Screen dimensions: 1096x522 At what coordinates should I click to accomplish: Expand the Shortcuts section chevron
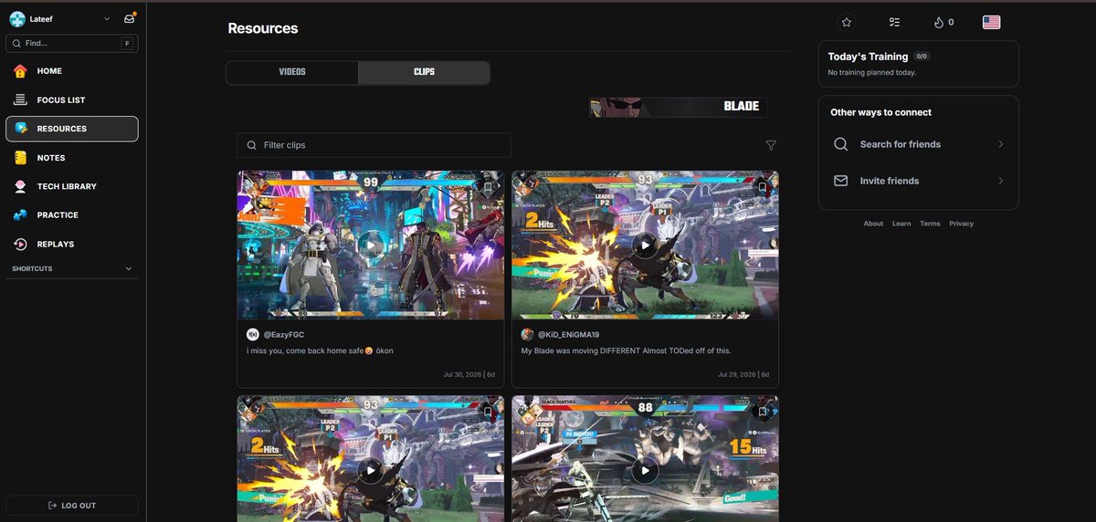128,269
